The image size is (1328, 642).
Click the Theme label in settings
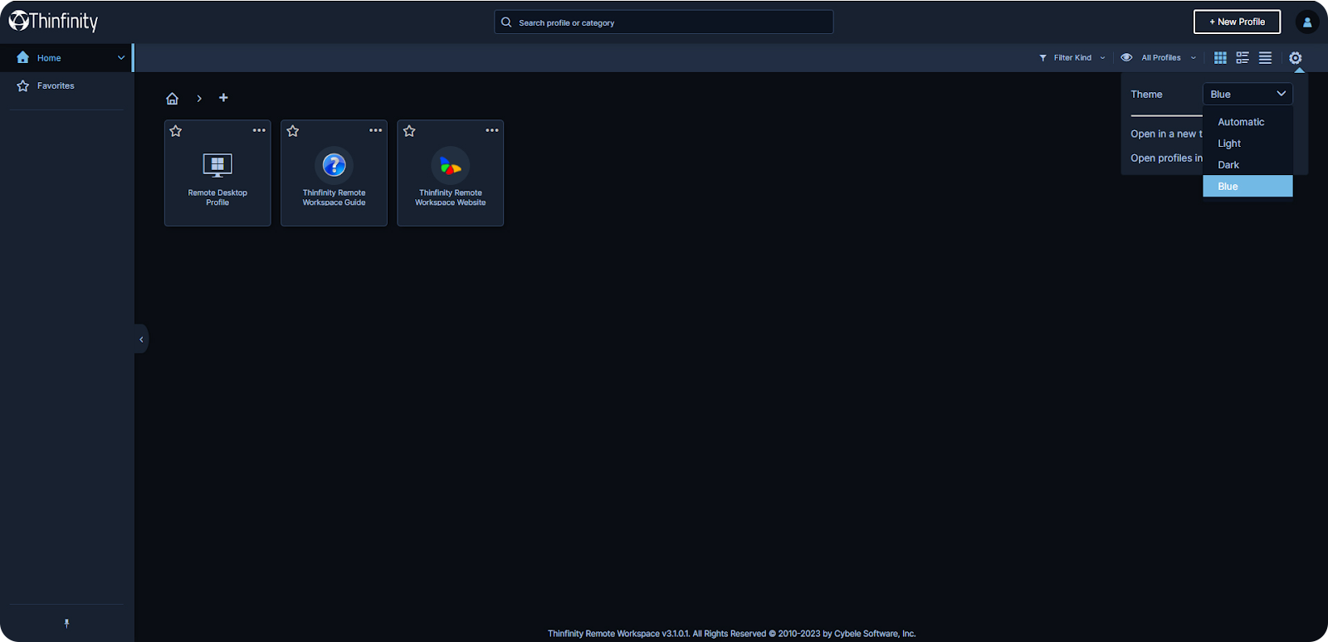pos(1146,95)
